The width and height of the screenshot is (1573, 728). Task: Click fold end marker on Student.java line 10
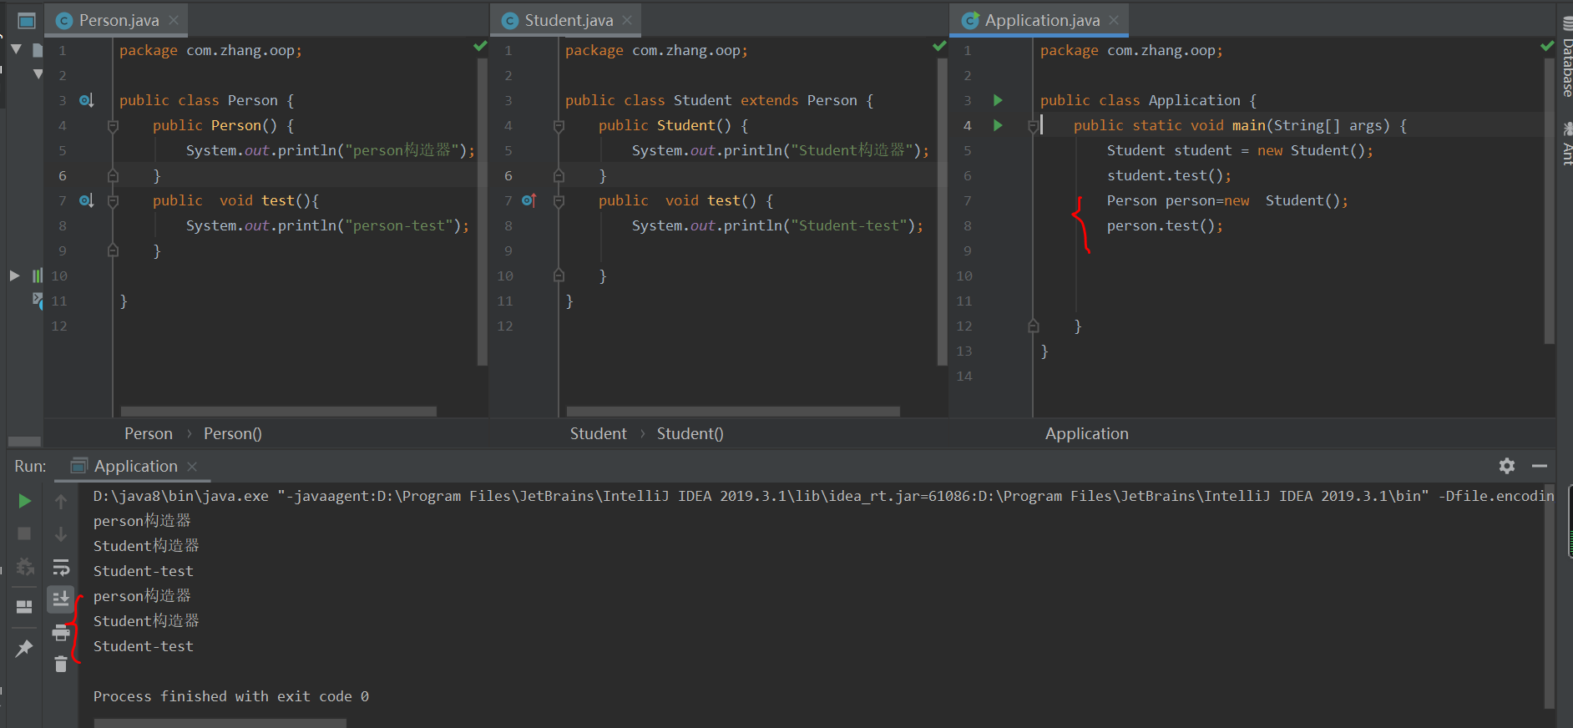(559, 276)
